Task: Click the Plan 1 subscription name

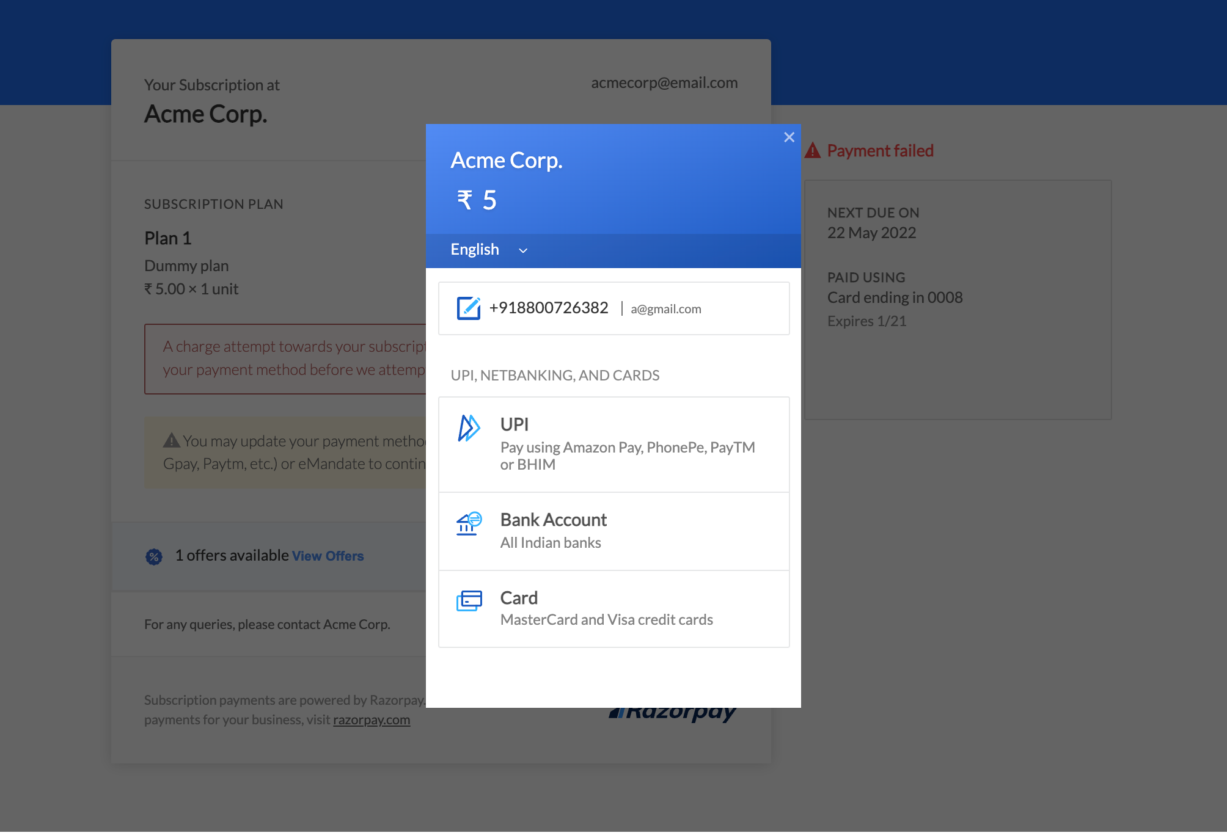Action: (168, 238)
